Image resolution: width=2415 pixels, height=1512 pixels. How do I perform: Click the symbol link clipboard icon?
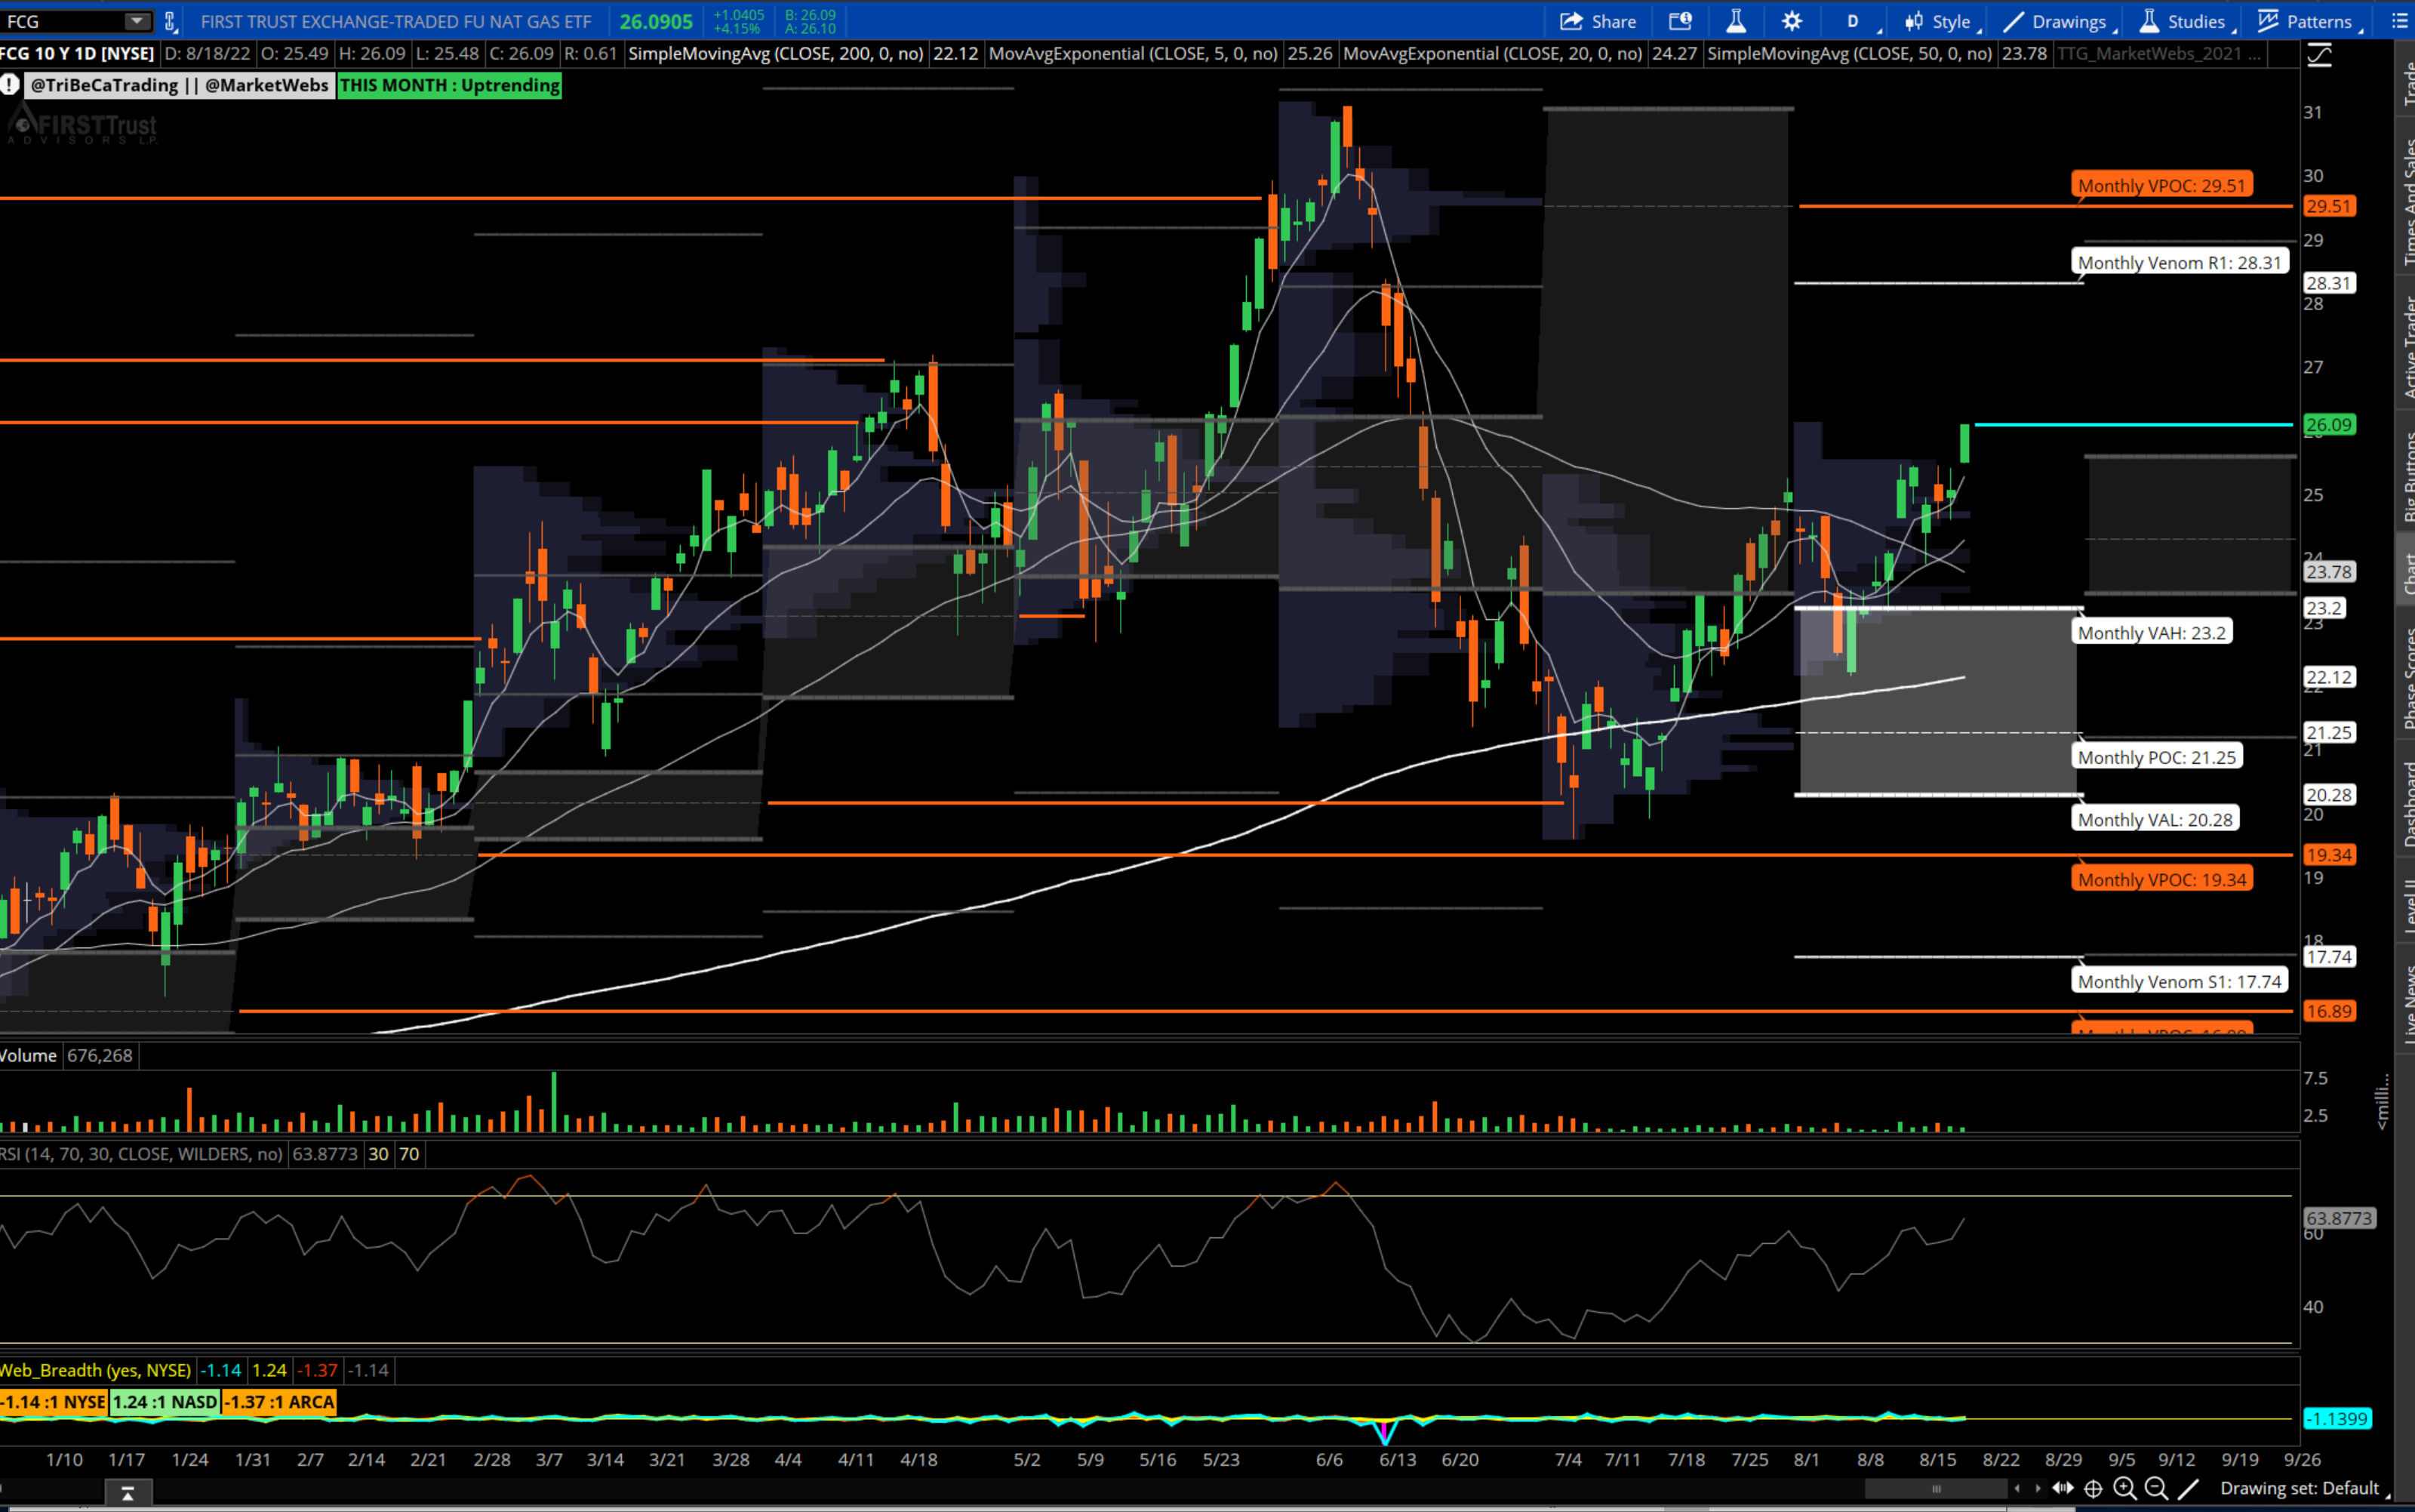[170, 21]
